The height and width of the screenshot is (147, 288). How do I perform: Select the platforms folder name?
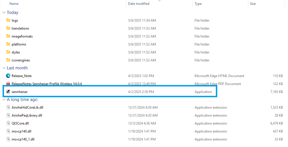point(19,44)
